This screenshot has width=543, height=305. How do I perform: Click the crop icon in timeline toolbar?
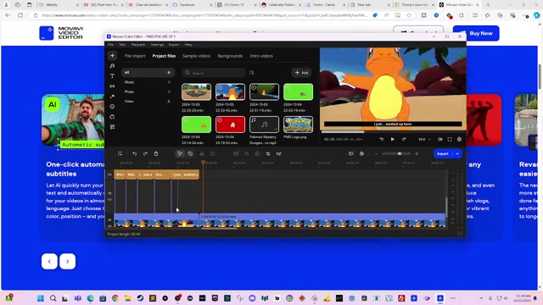pos(247,154)
